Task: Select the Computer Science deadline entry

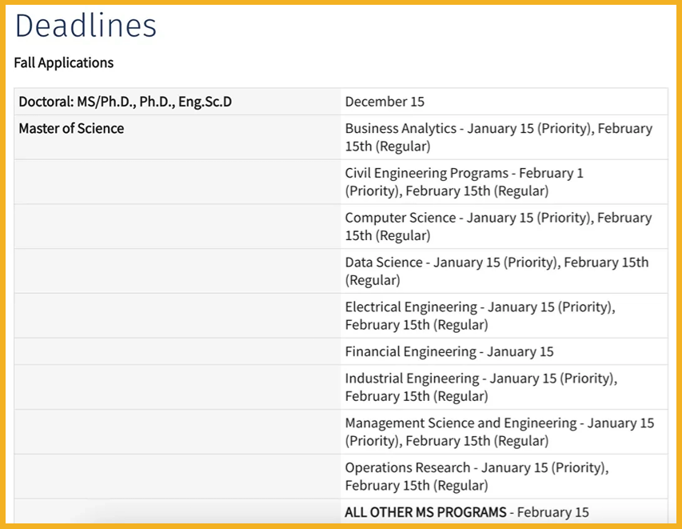Action: point(498,226)
